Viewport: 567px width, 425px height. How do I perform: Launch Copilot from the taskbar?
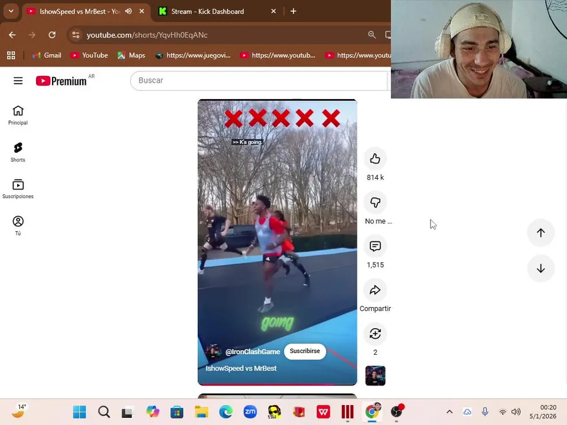click(152, 411)
